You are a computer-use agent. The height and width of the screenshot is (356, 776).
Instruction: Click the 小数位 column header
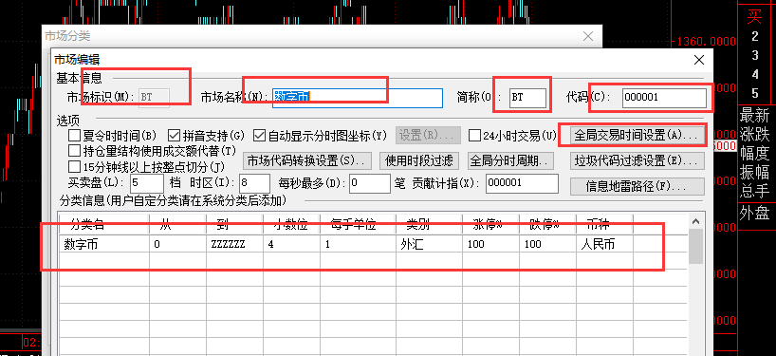(x=291, y=224)
